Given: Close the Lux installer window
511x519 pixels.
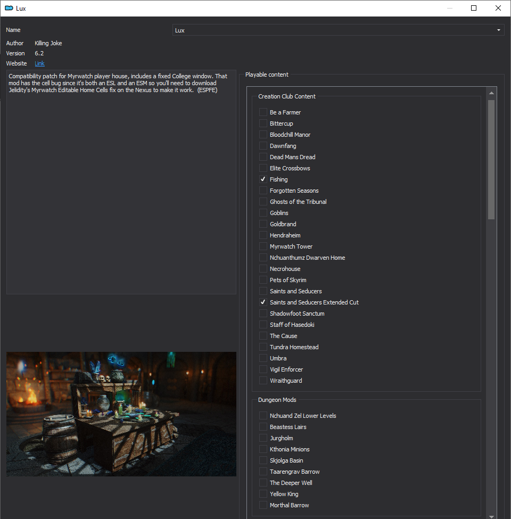Looking at the screenshot, I should coord(498,9).
